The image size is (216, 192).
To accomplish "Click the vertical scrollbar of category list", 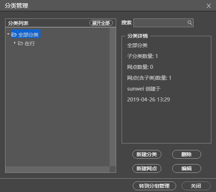I will pyautogui.click(x=113, y=97).
